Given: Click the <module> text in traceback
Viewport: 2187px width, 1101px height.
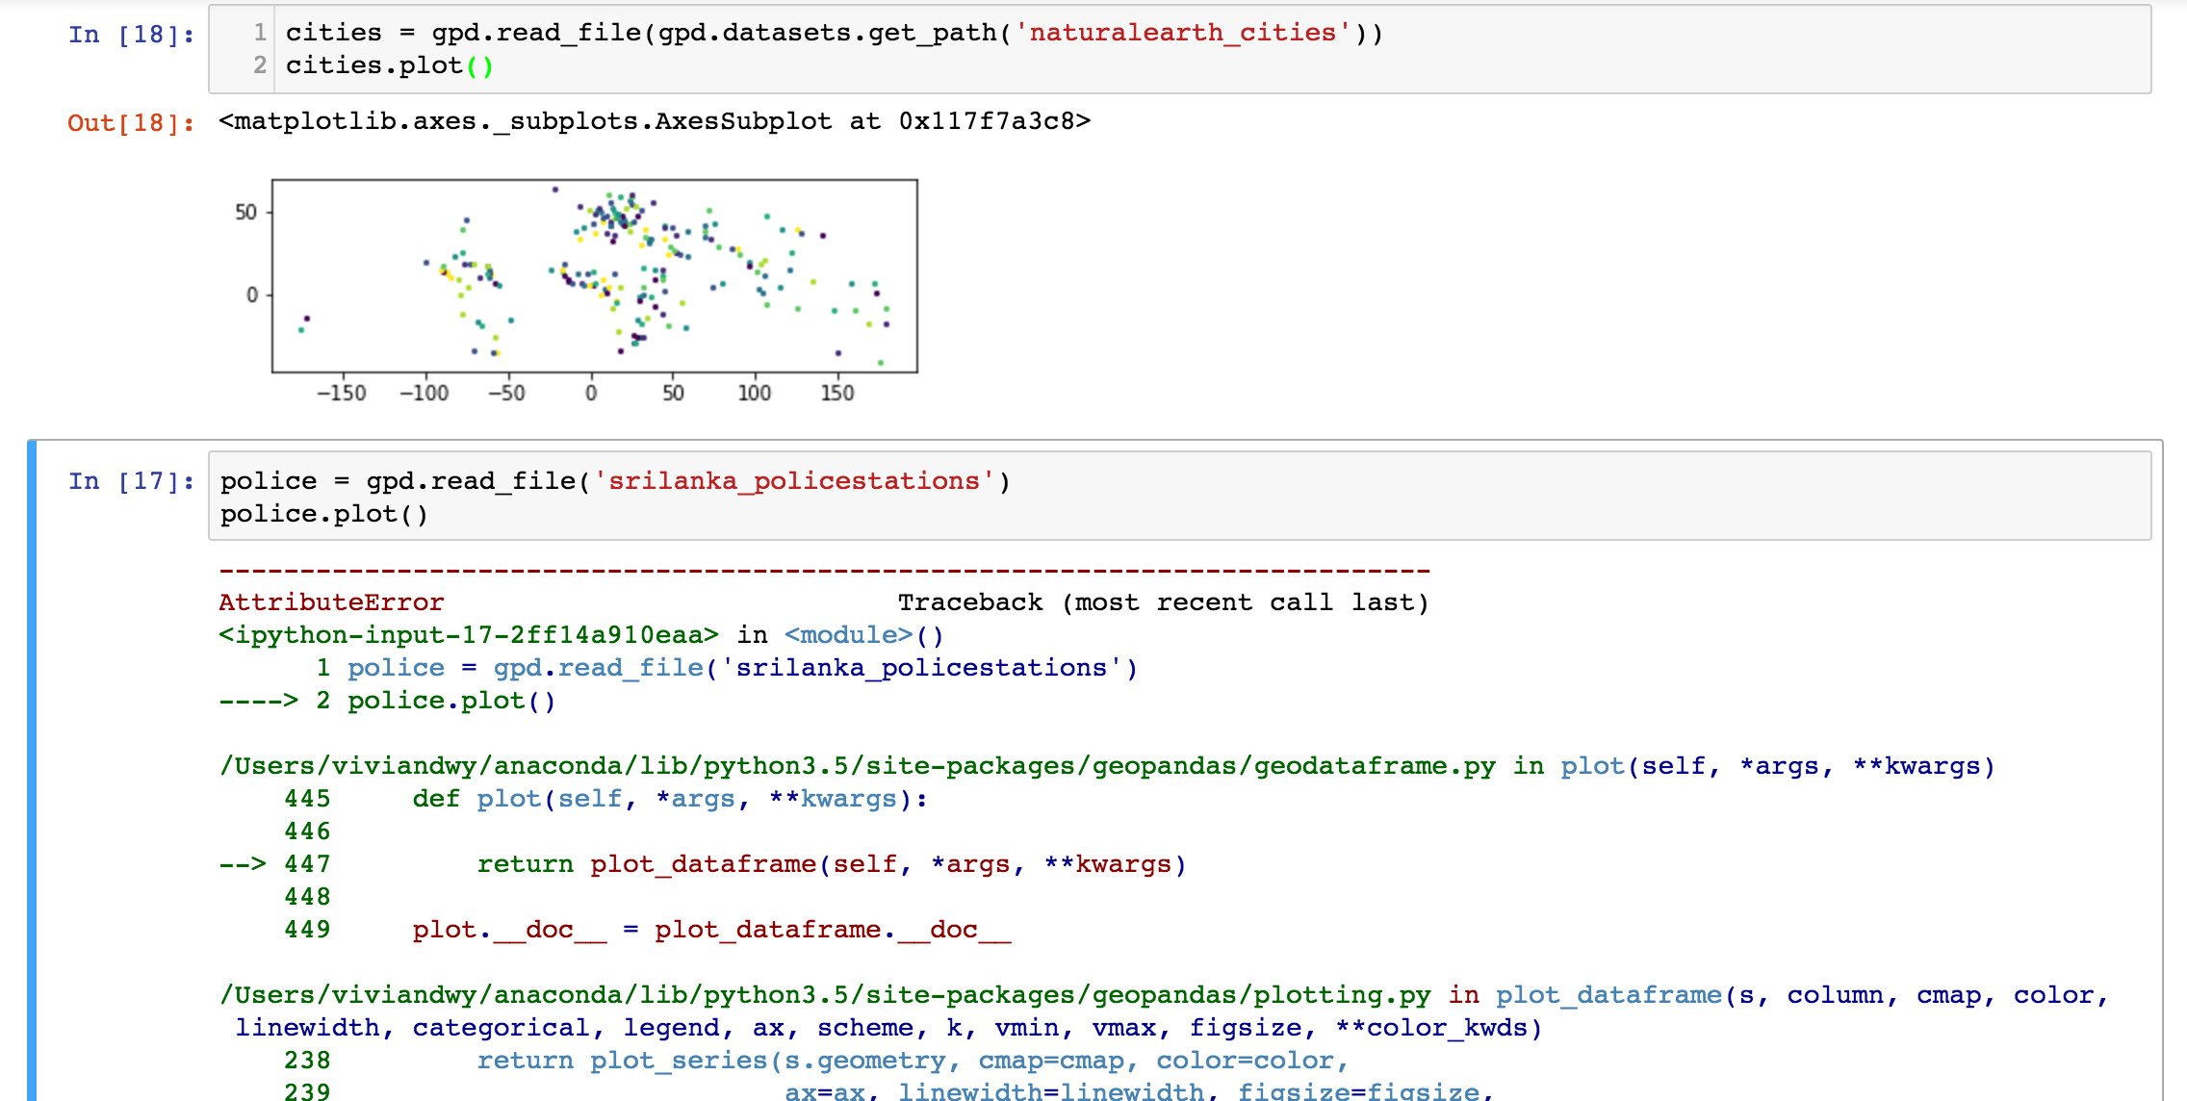Looking at the screenshot, I should [x=849, y=635].
